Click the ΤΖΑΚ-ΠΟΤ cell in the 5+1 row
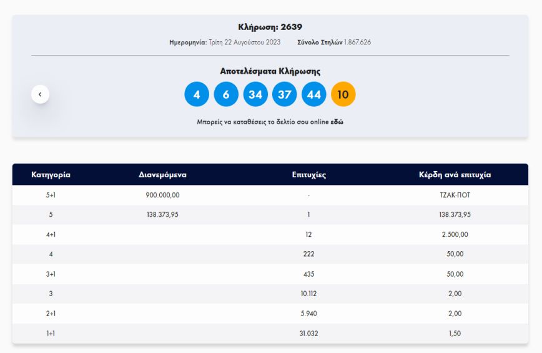The height and width of the screenshot is (353, 542). [455, 195]
